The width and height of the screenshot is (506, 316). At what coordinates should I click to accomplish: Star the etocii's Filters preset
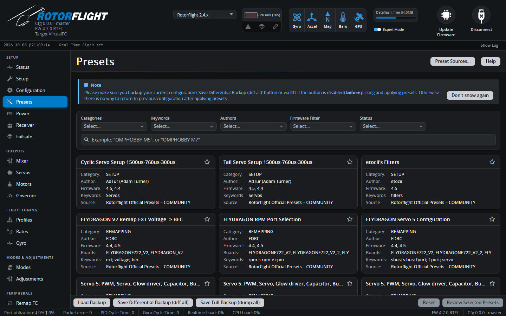point(492,162)
